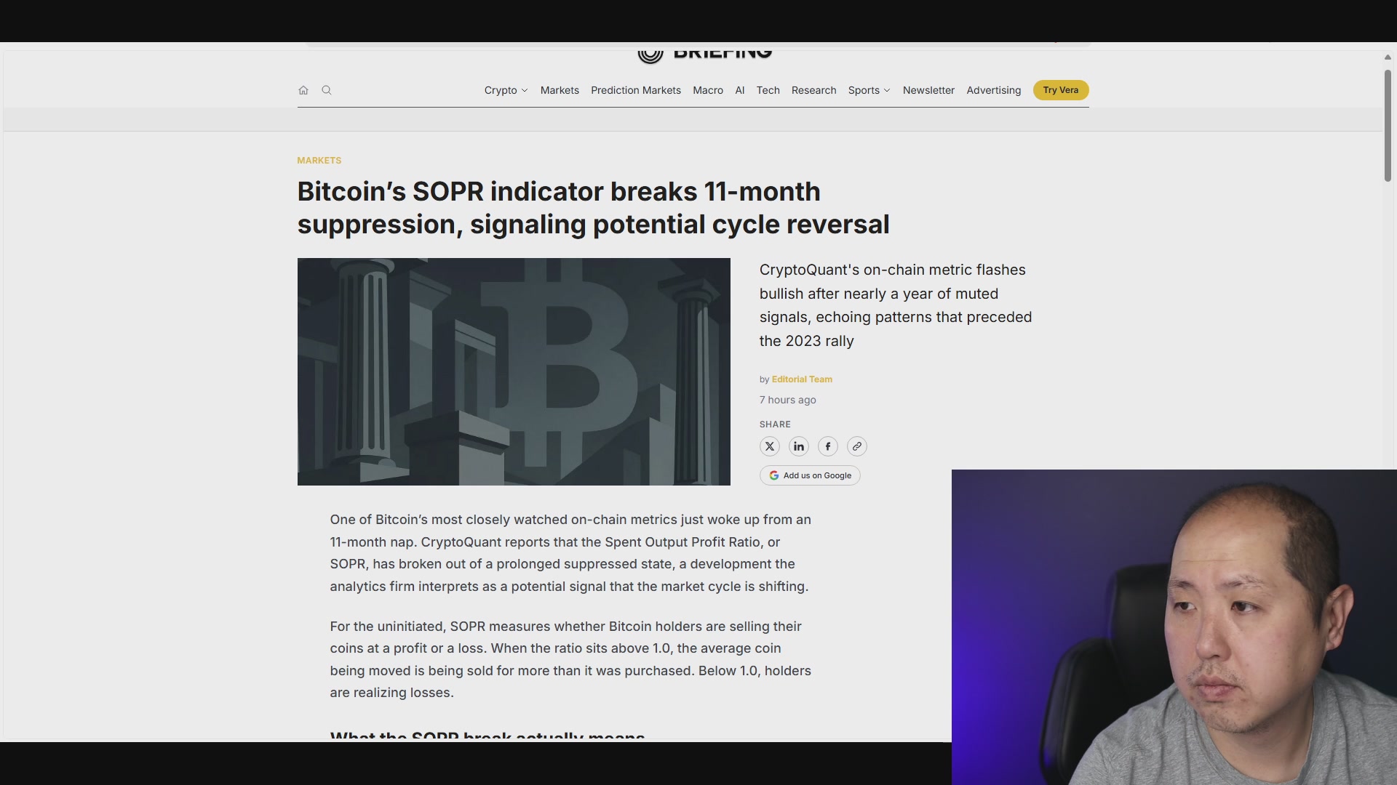The width and height of the screenshot is (1397, 785).
Task: Click the paragraph starting 'One of Bitcoin's'
Action: pos(570,553)
